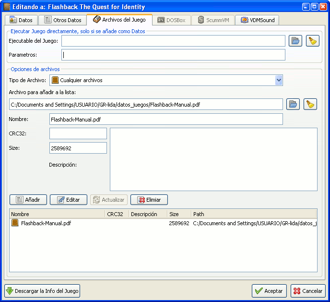Select the VDMSound tab

tap(259, 20)
